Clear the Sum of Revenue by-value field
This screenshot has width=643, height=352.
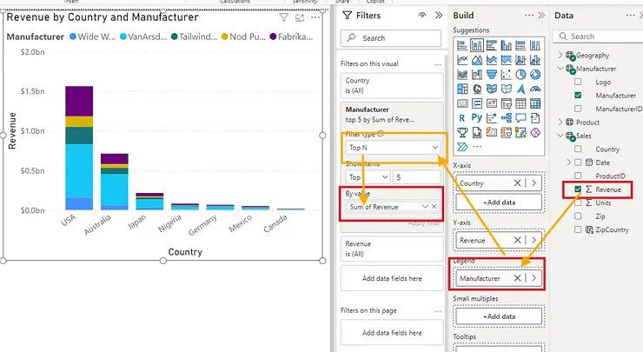434,207
